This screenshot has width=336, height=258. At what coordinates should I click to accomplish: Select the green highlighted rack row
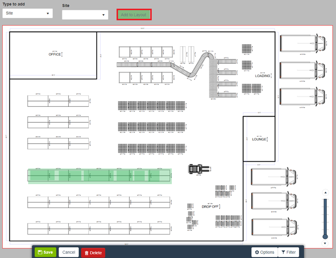(x=99, y=176)
